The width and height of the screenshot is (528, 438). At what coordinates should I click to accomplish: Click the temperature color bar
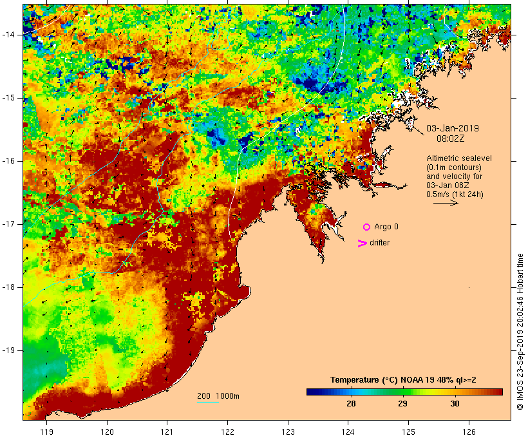(x=404, y=392)
